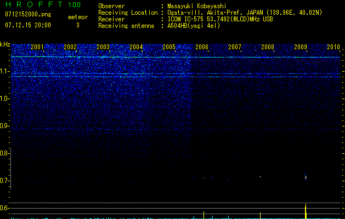Click the 2007 time axis marker
Image resolution: width=345 pixels, height=219 pixels.
235,47
